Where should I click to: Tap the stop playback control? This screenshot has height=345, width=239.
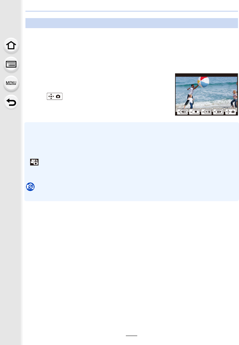click(x=194, y=112)
